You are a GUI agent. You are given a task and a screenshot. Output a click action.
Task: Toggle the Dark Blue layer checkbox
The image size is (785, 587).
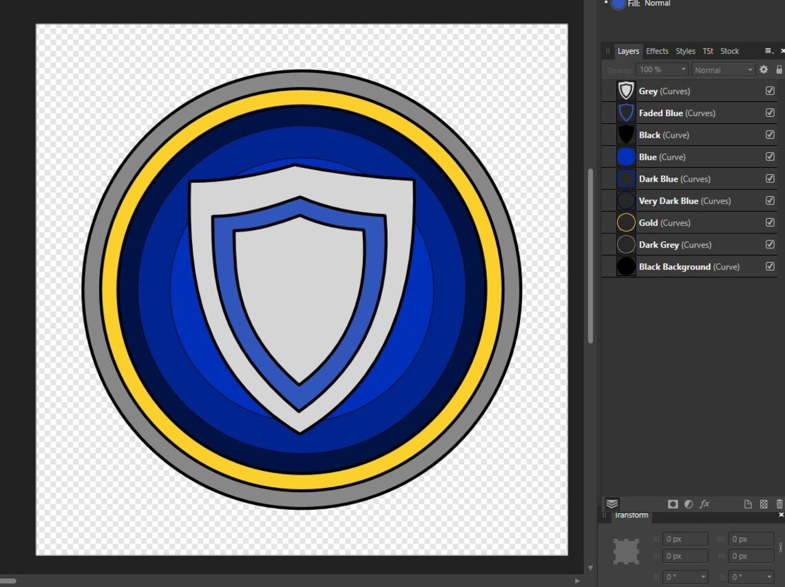769,178
